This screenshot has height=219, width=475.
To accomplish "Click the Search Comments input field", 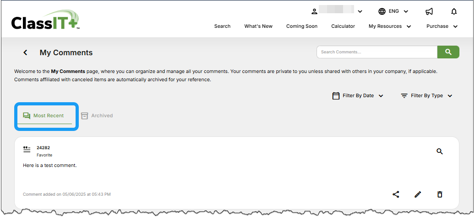I will (377, 52).
